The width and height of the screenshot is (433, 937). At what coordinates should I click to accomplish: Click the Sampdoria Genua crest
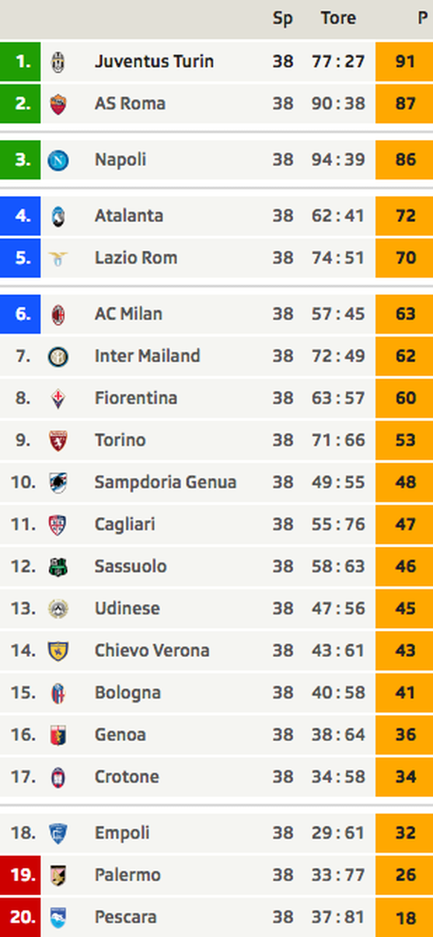click(58, 483)
